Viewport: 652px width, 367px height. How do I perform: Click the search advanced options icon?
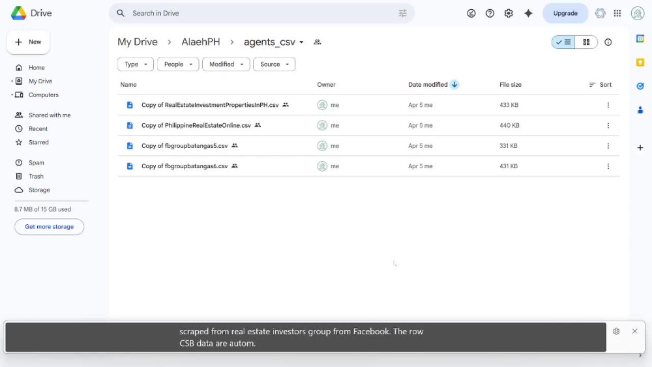coord(402,13)
